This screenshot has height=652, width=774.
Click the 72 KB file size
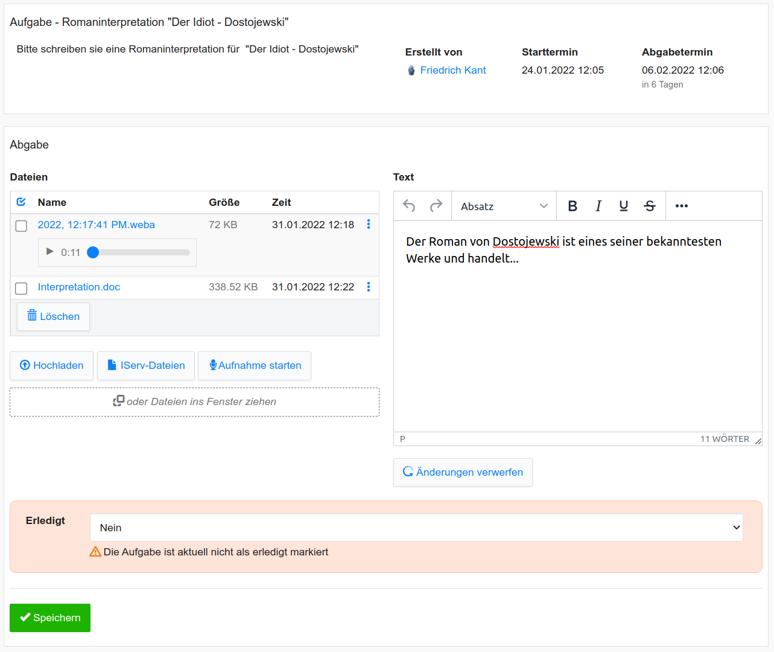223,225
